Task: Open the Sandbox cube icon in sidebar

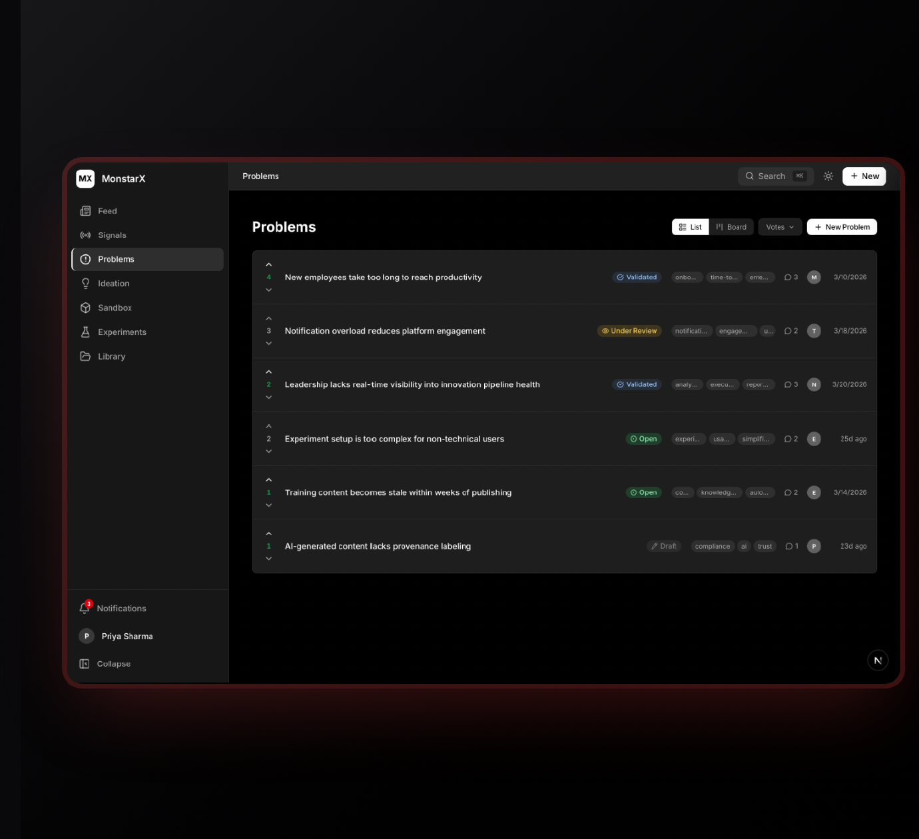Action: pyautogui.click(x=85, y=308)
